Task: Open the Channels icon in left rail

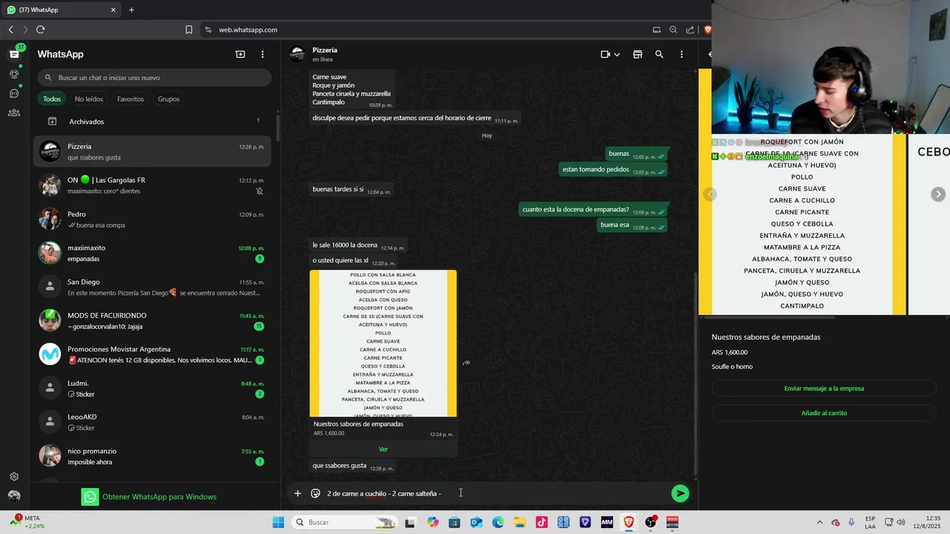Action: click(14, 93)
